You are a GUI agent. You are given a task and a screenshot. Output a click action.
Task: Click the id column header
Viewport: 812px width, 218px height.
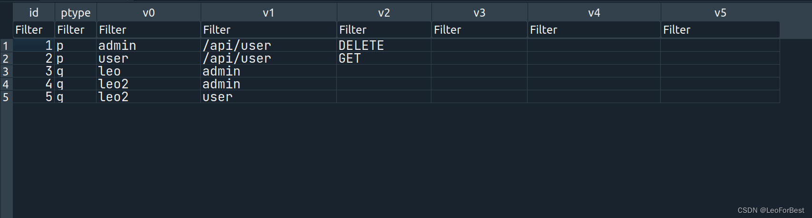[34, 13]
